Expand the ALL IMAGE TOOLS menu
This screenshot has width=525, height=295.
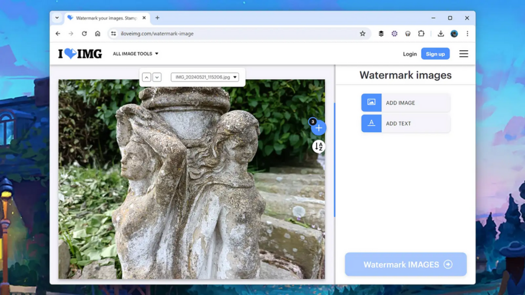(x=135, y=54)
